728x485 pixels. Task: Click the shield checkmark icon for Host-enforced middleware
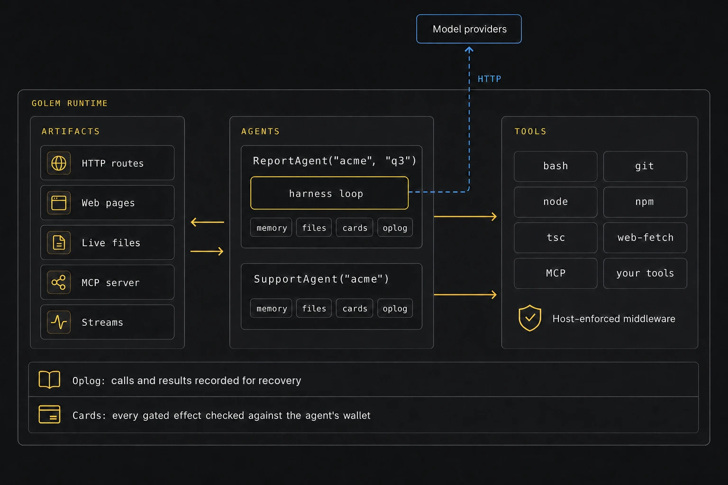point(530,318)
